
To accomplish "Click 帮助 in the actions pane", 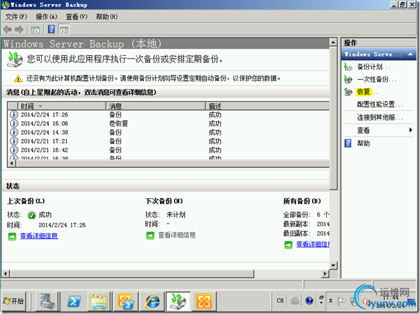I will [363, 143].
